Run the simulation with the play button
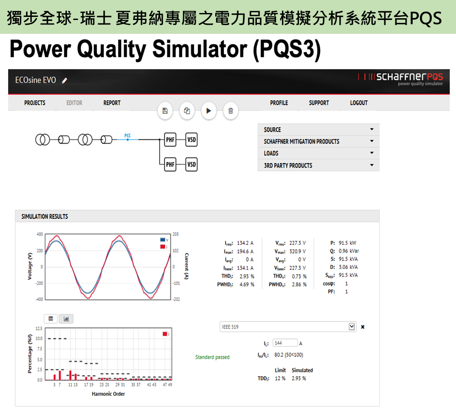456x411 pixels. (x=209, y=111)
